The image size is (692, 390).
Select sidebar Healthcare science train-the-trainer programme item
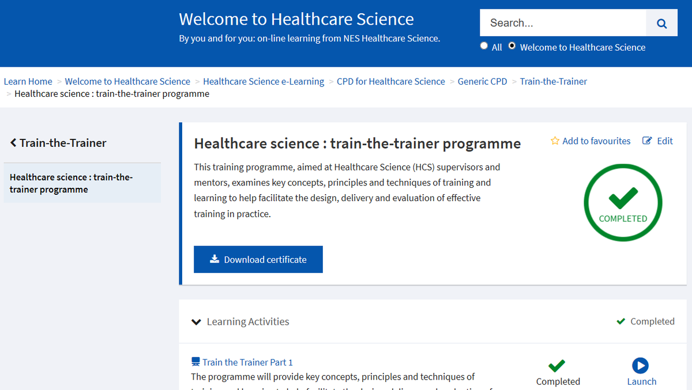[82, 183]
